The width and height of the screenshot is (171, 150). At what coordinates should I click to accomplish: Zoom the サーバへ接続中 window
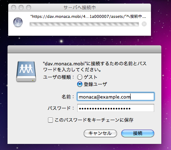click(29, 7)
